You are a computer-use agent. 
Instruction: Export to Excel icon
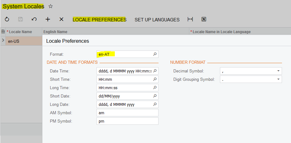(x=204, y=19)
